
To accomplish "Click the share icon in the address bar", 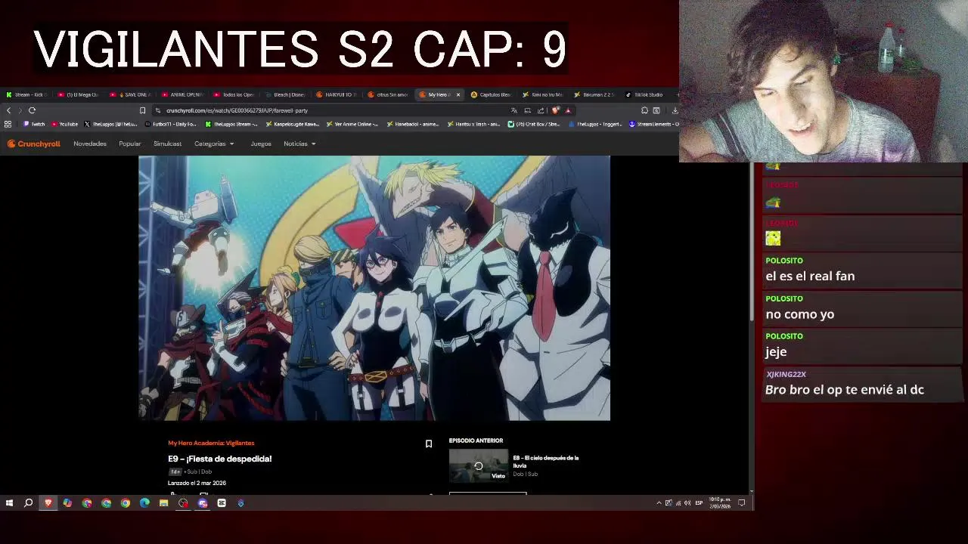I will (541, 110).
